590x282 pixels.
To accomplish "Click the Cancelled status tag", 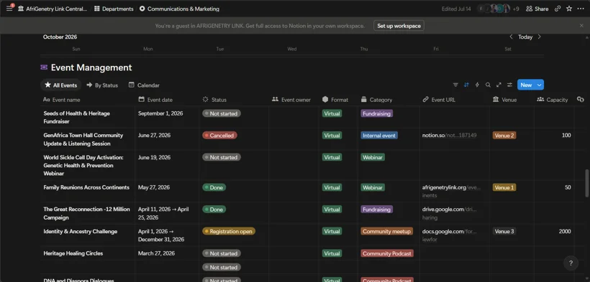I will click(219, 136).
